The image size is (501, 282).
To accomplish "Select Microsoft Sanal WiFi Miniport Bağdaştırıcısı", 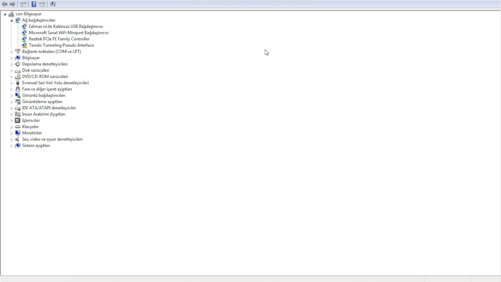I will click(x=68, y=33).
